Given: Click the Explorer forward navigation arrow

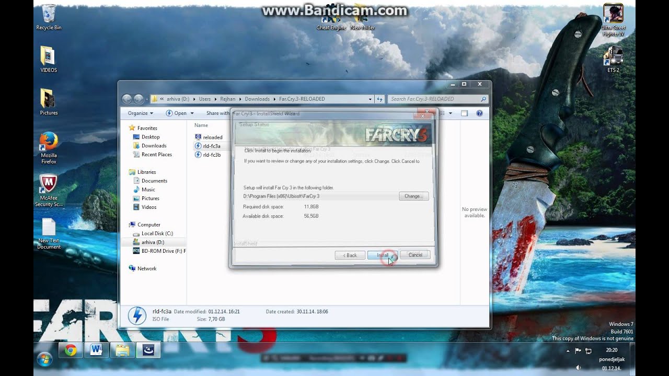Looking at the screenshot, I should click(139, 99).
